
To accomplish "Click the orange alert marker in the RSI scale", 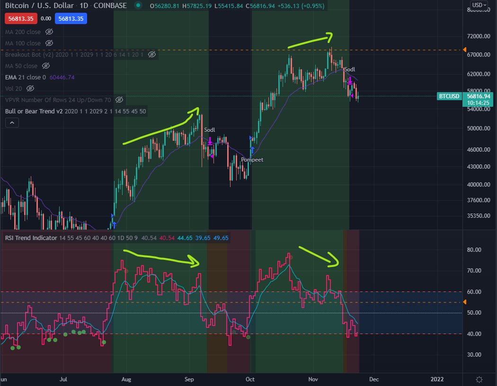I will coord(464,302).
